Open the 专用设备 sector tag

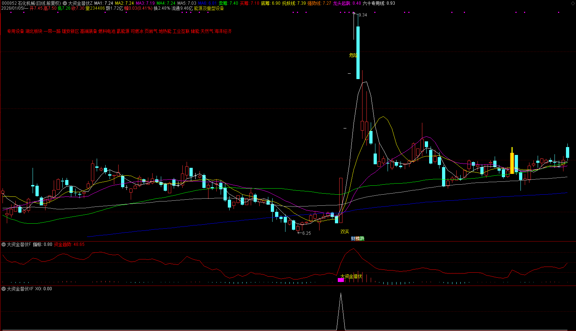(15, 31)
